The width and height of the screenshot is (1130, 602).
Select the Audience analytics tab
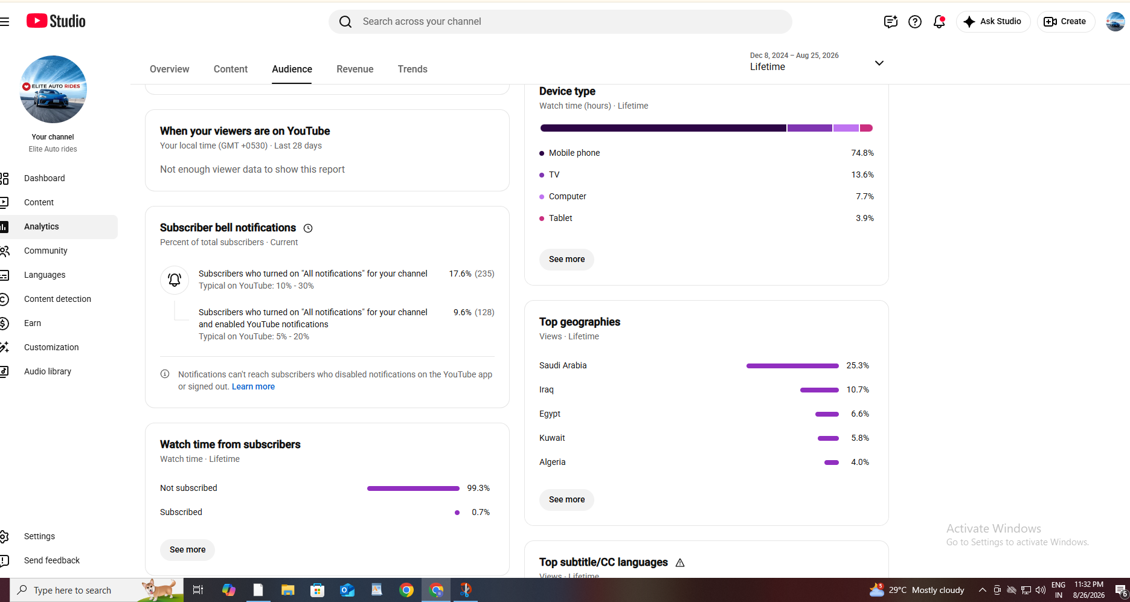coord(292,69)
